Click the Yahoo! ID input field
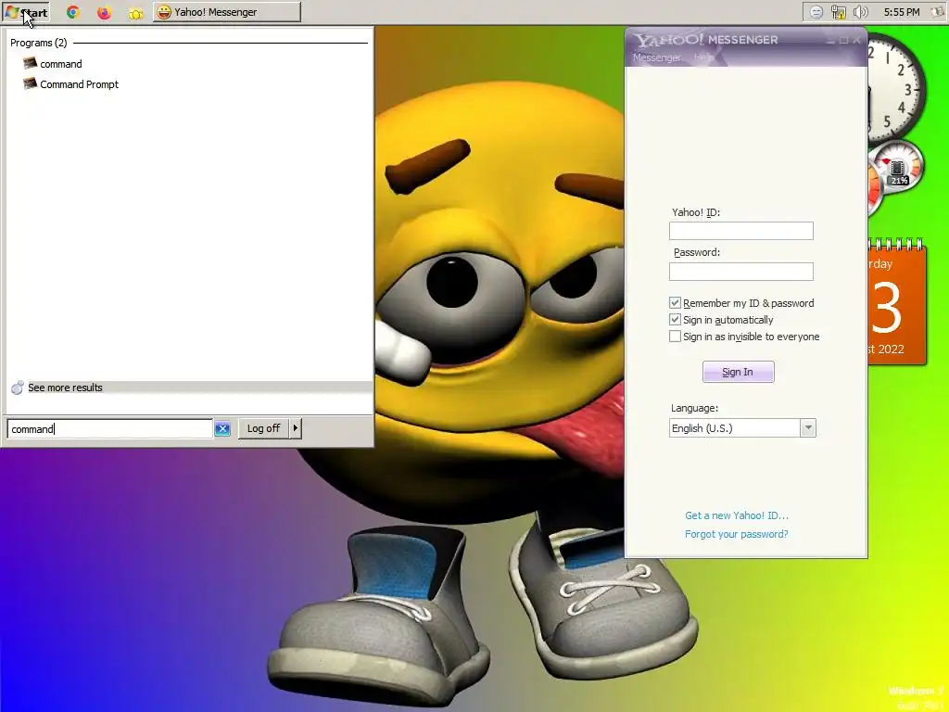The width and height of the screenshot is (949, 712). [x=740, y=231]
